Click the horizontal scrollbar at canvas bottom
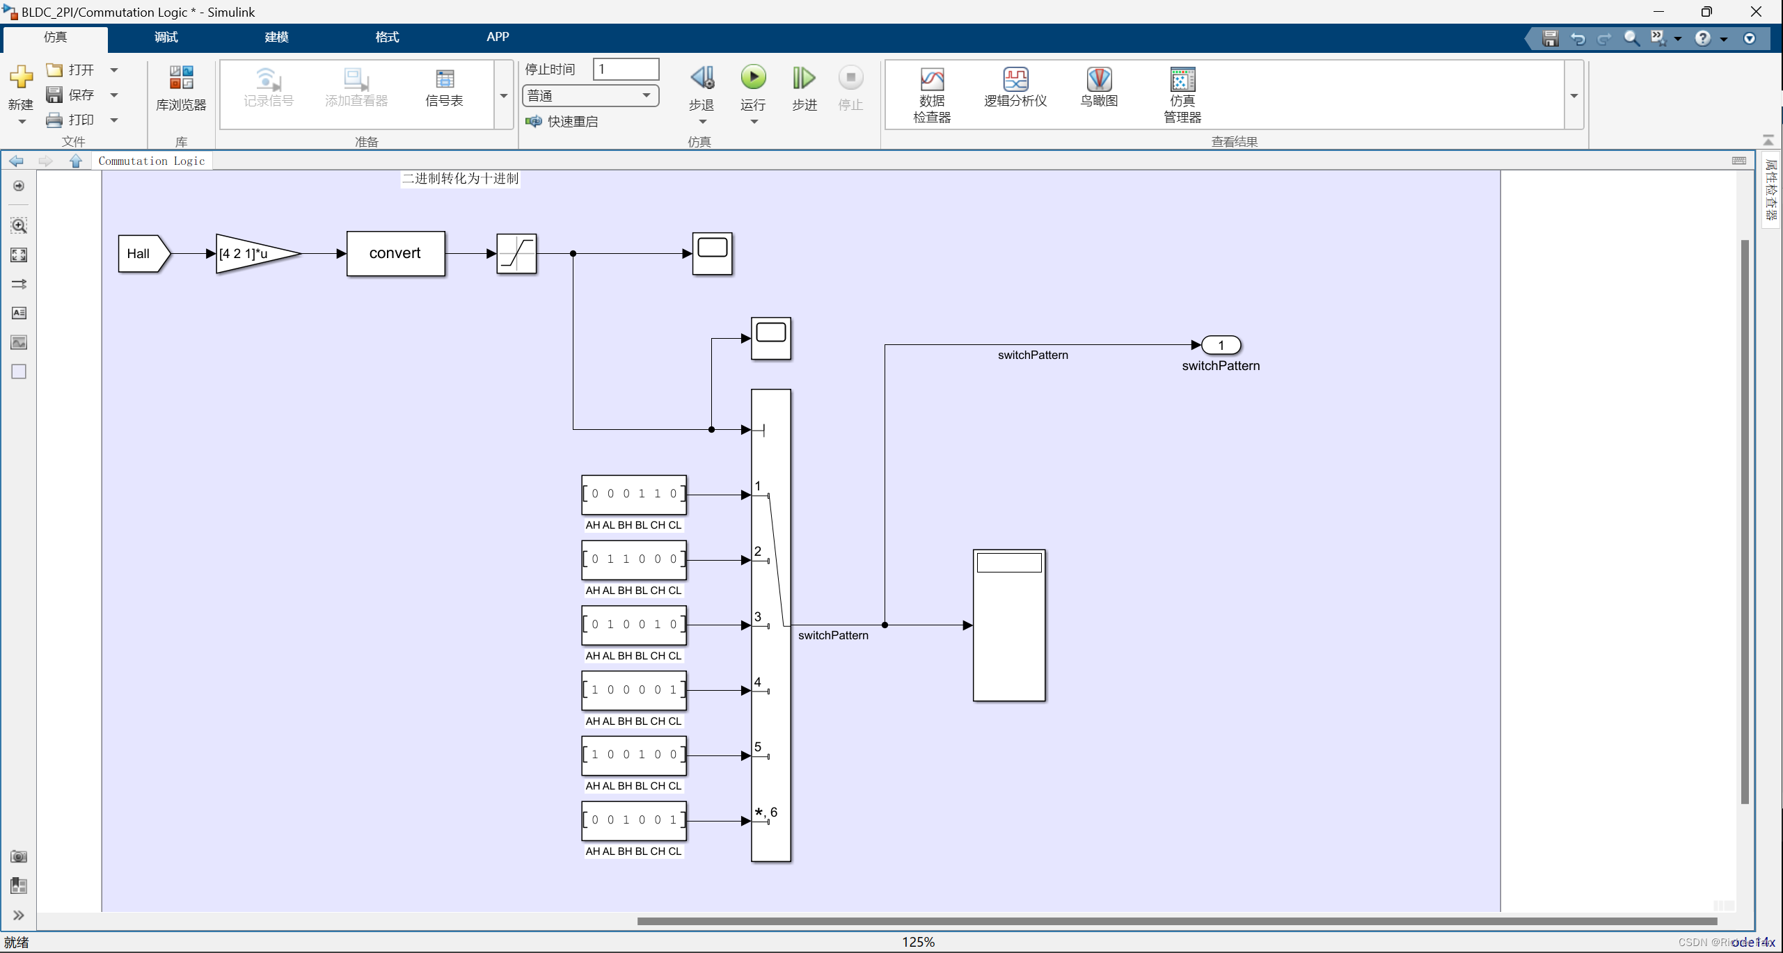The image size is (1783, 953). click(1176, 921)
